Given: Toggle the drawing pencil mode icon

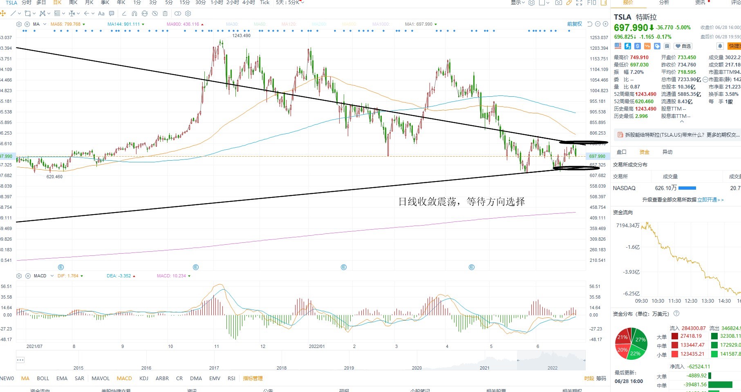Looking at the screenshot, I should pyautogui.click(x=569, y=2).
